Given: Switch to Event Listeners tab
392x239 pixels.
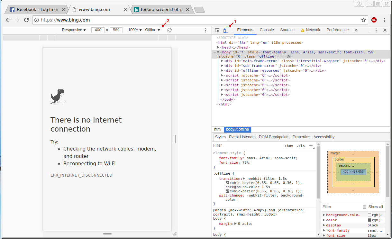Looking at the screenshot, I should pyautogui.click(x=242, y=137).
